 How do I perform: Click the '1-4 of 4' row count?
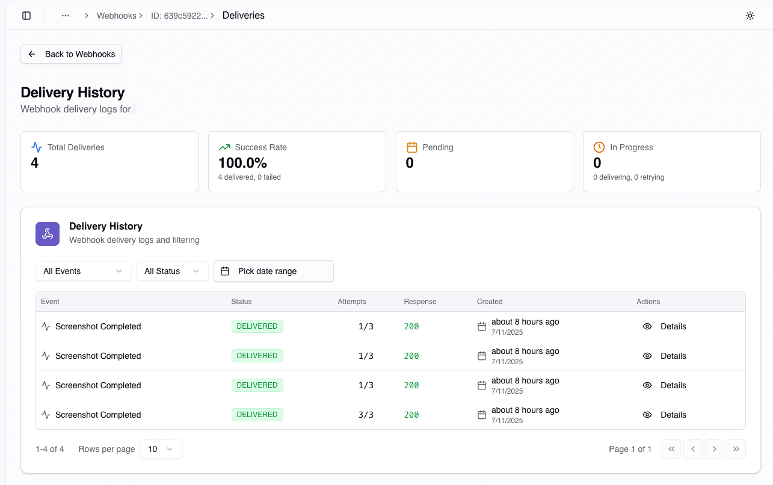[50, 449]
